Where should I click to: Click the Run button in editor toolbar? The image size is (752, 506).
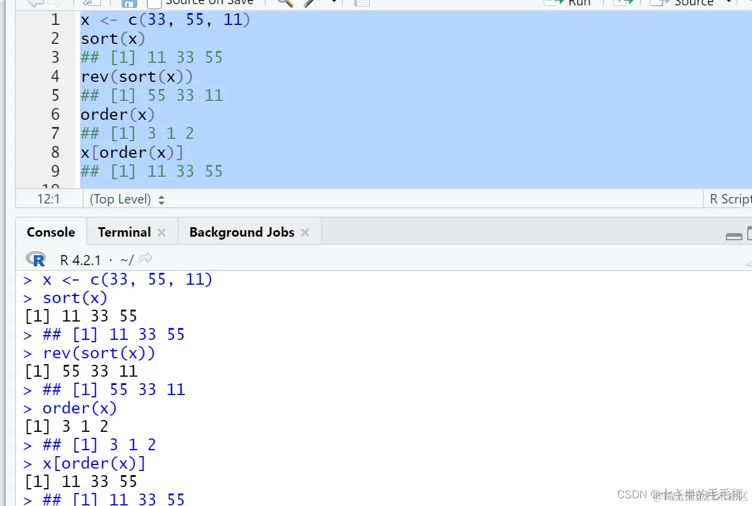point(567,2)
